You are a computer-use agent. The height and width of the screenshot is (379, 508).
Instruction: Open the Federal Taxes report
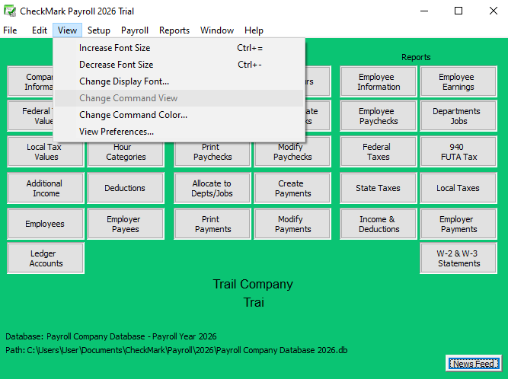click(x=379, y=151)
